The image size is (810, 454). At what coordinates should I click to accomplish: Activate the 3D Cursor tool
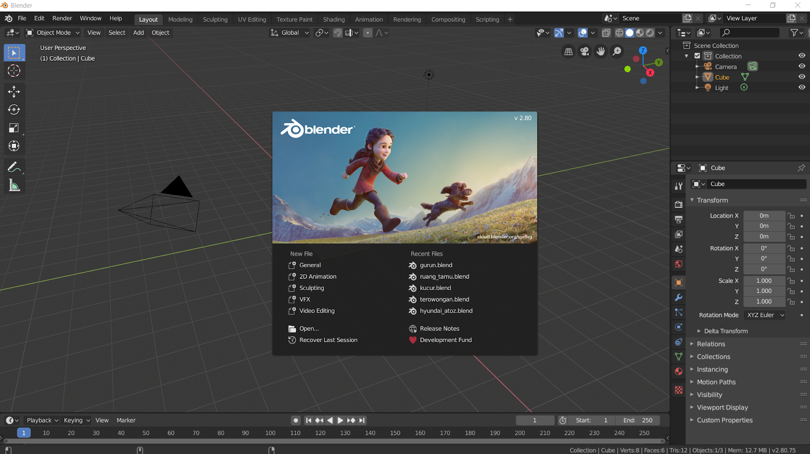coord(14,71)
